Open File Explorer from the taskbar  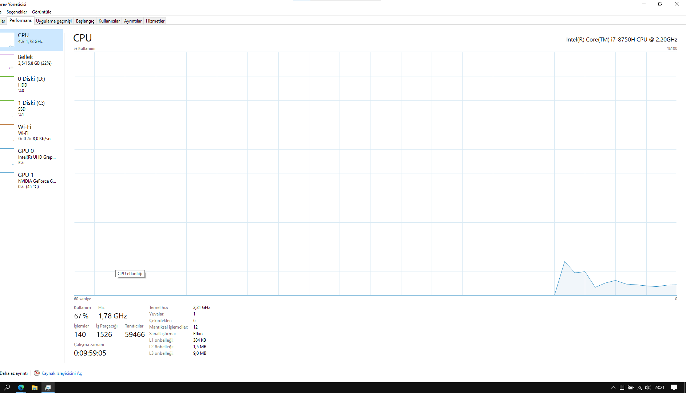click(x=35, y=388)
